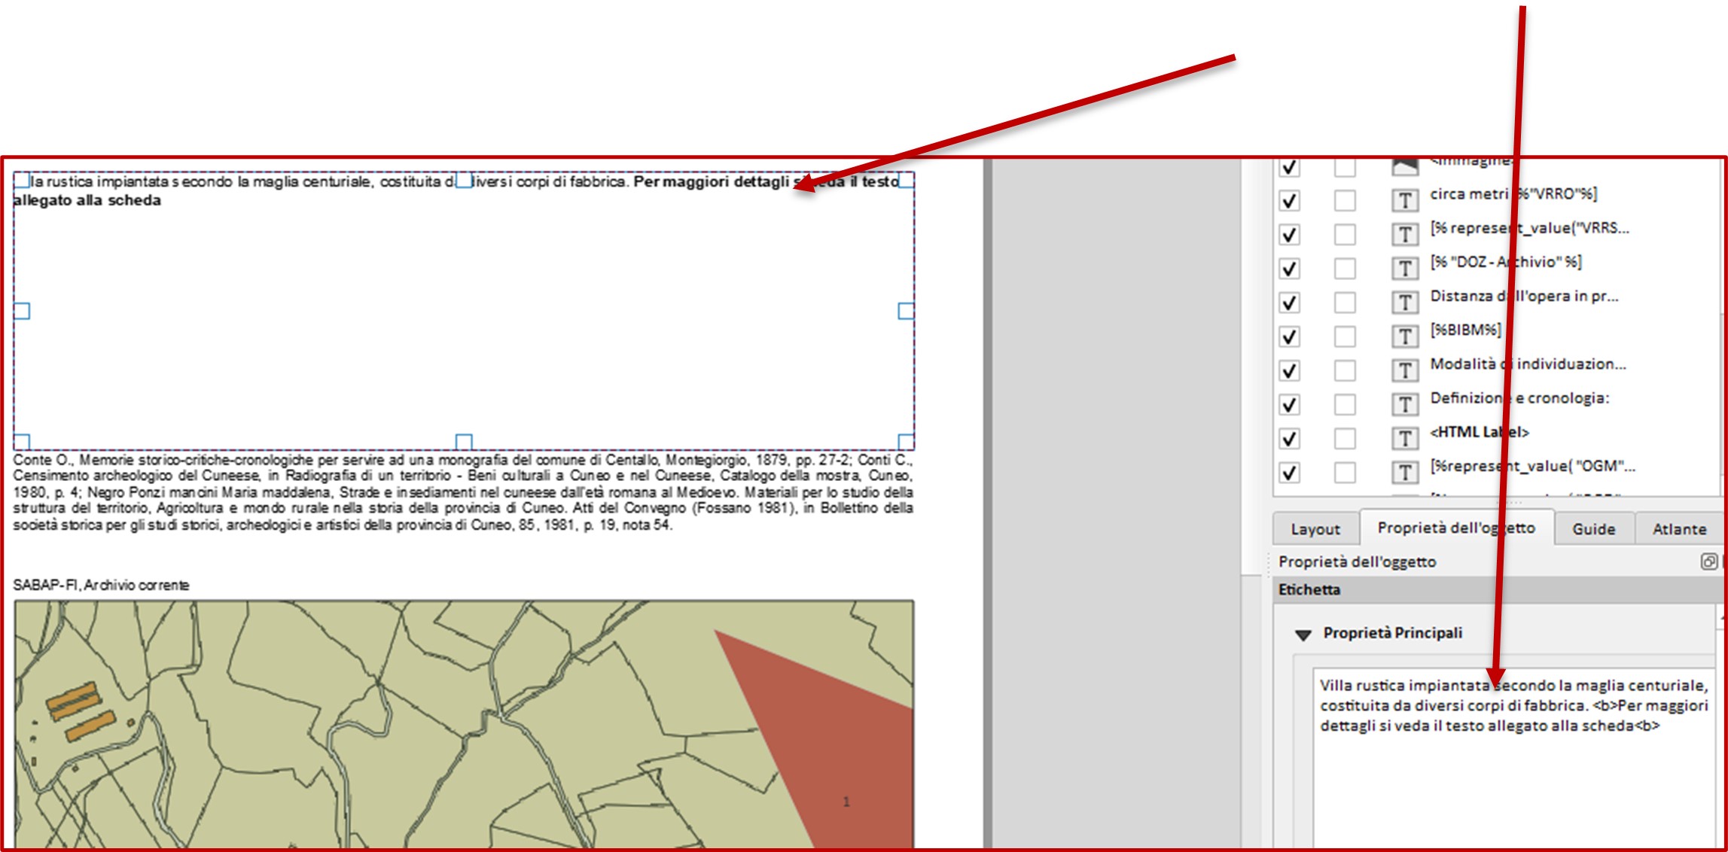Switch to the Layout tab
Viewport: 1728px width, 852px height.
pos(1315,529)
